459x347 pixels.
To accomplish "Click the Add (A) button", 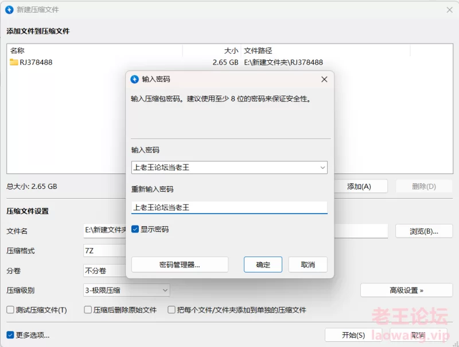I will click(361, 186).
